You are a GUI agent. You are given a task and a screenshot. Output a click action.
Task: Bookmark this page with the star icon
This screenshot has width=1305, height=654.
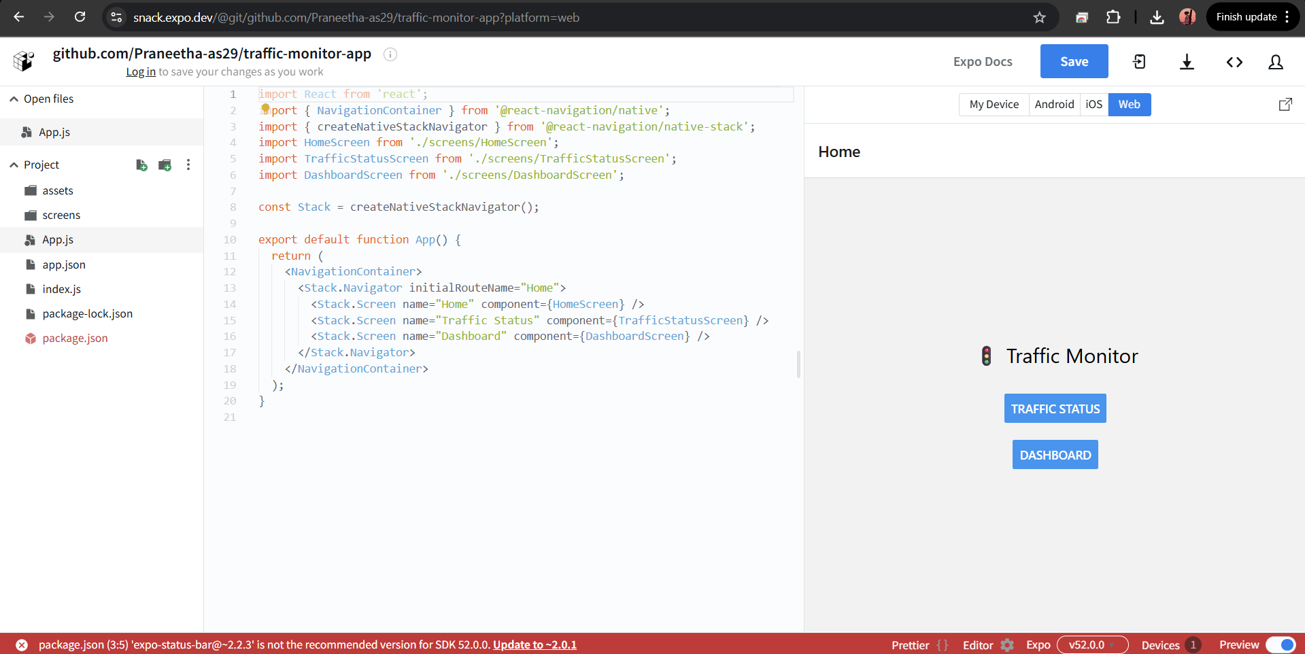click(1039, 18)
